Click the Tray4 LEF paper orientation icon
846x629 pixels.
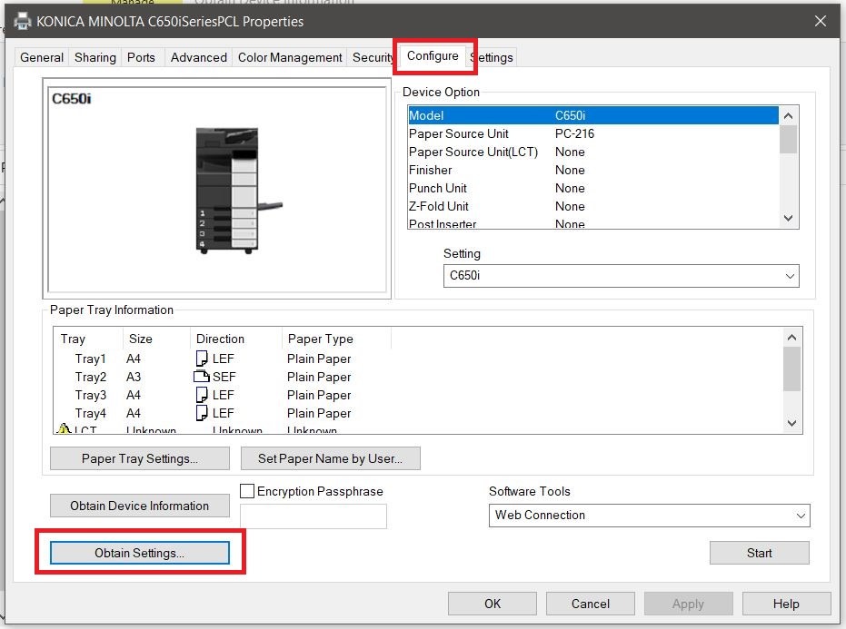coord(202,413)
